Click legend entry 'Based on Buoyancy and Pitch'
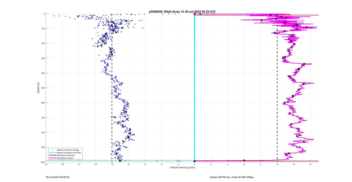This screenshot has height=182, width=352. (x=69, y=153)
